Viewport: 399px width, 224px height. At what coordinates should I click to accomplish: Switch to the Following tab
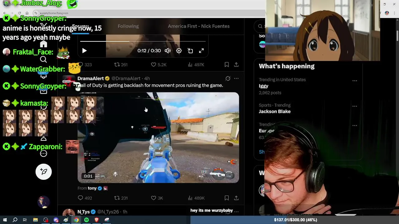click(x=128, y=26)
